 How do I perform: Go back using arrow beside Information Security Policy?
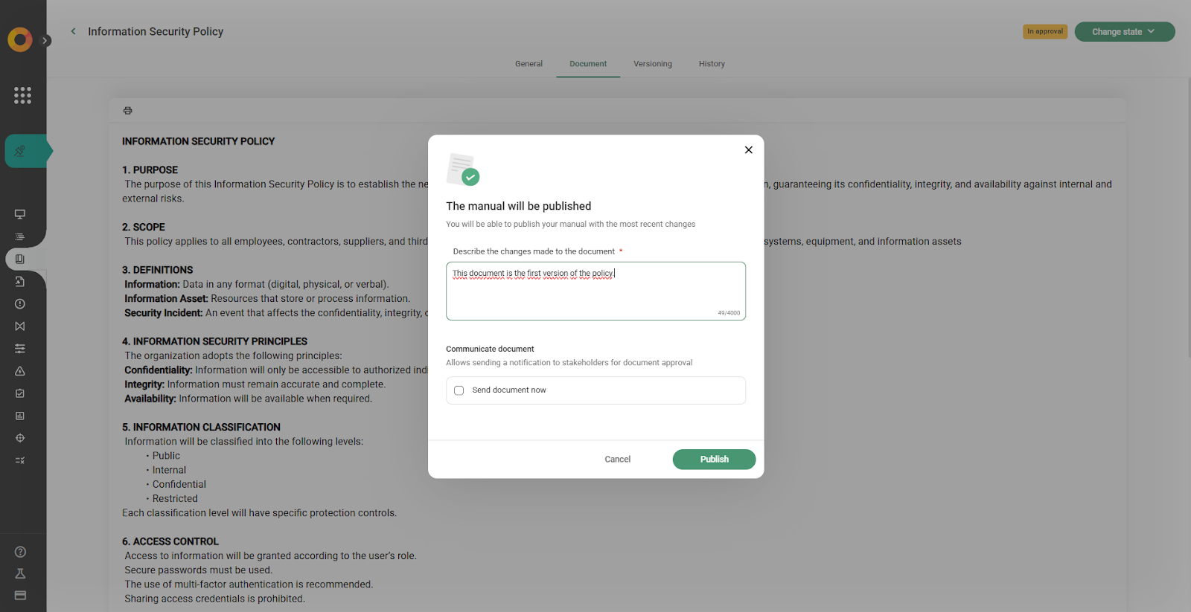73,31
